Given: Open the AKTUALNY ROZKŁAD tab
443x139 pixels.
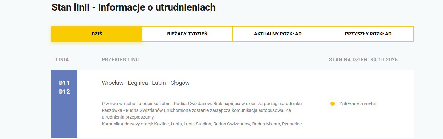Looking at the screenshot, I should [x=277, y=34].
